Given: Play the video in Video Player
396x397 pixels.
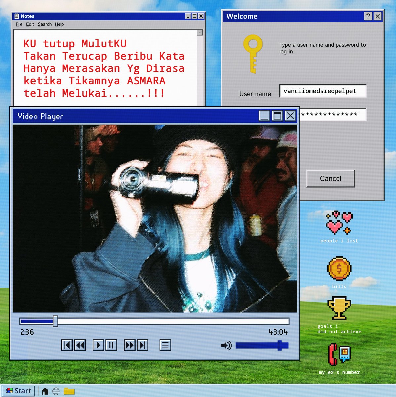Looking at the screenshot, I should (x=98, y=345).
